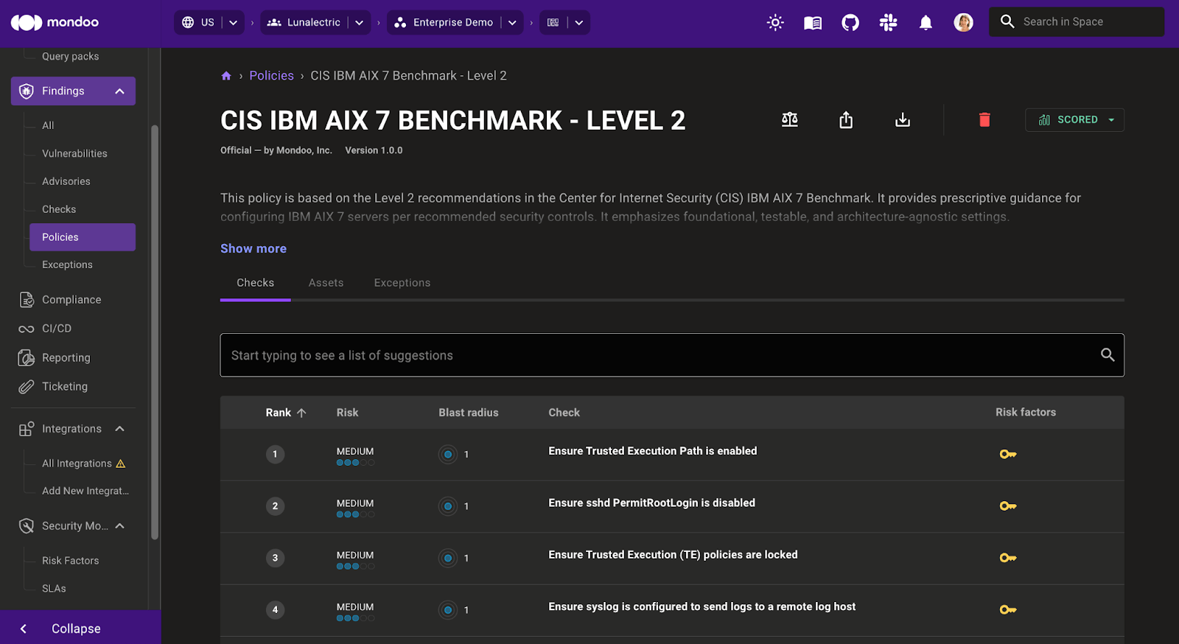The width and height of the screenshot is (1179, 644).
Task: Open the GitHub icon link
Action: [850, 23]
